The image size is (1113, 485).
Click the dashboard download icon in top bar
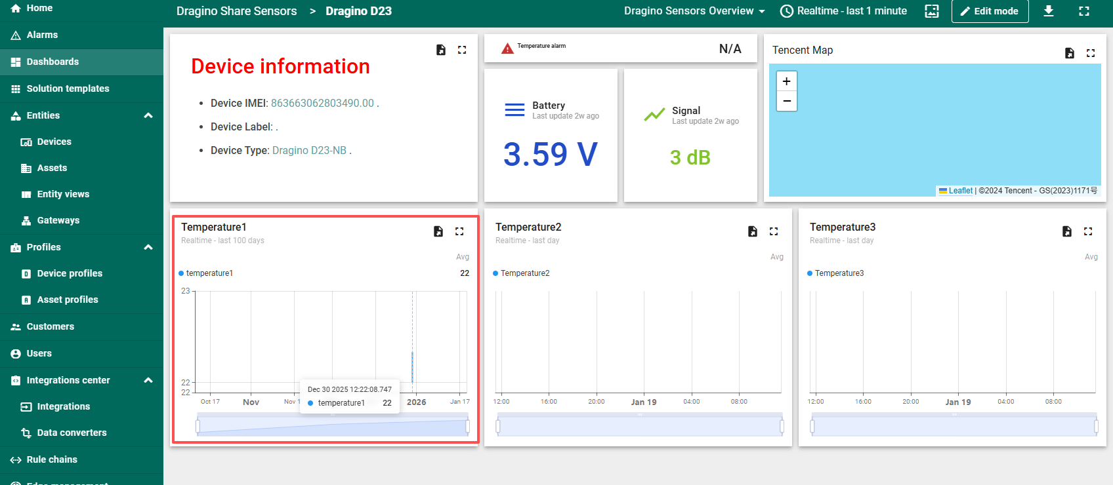pyautogui.click(x=1049, y=11)
